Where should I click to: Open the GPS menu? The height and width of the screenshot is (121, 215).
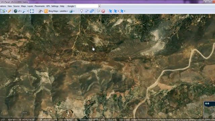tap(48, 6)
